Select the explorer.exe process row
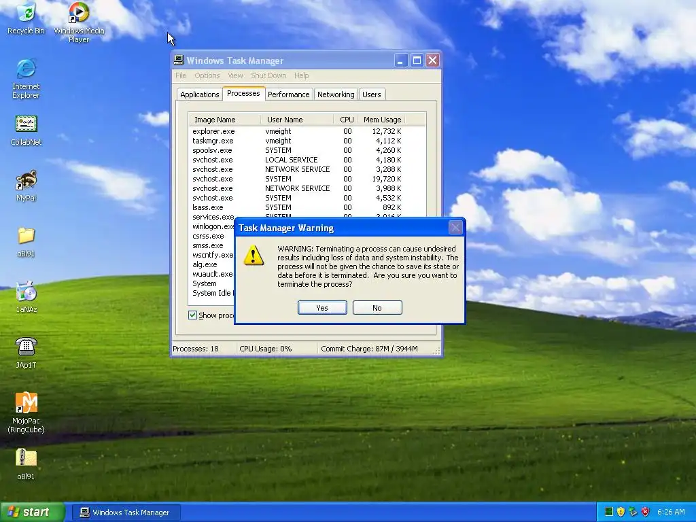The width and height of the screenshot is (696, 522). pos(296,131)
